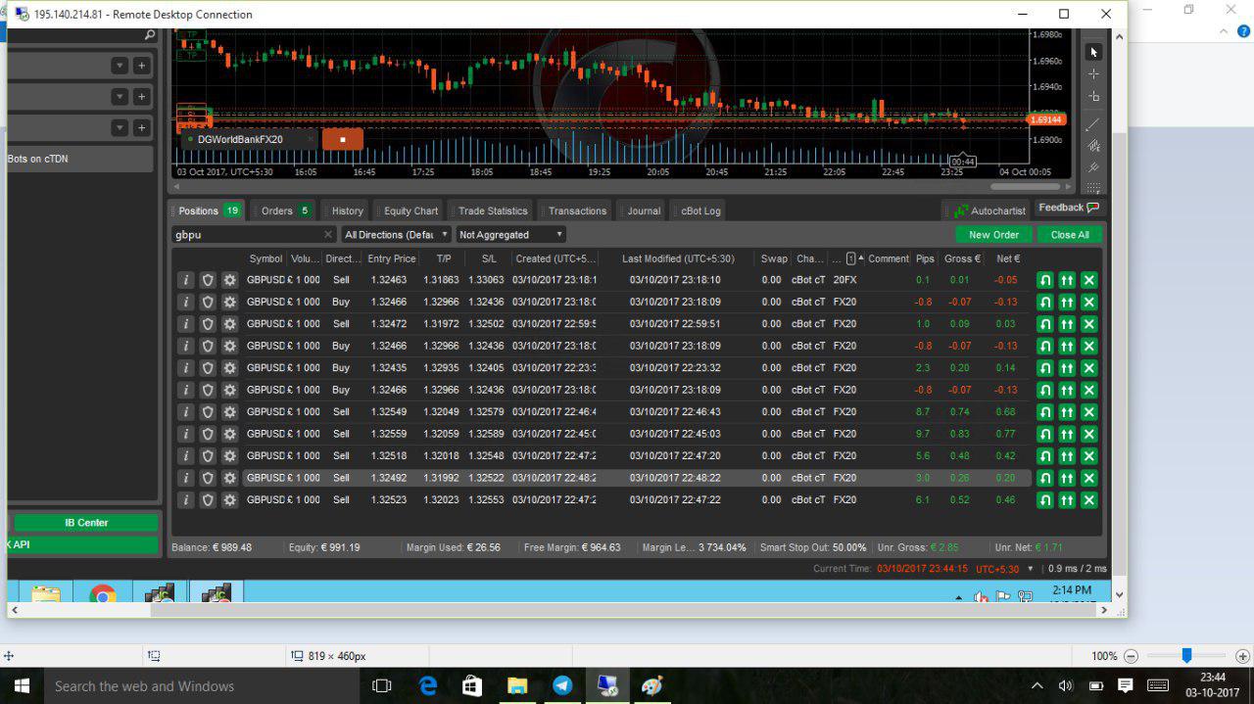Viewport: 1254px width, 704px height.
Task: Open Chrome in the remote taskbar
Action: [x=103, y=594]
